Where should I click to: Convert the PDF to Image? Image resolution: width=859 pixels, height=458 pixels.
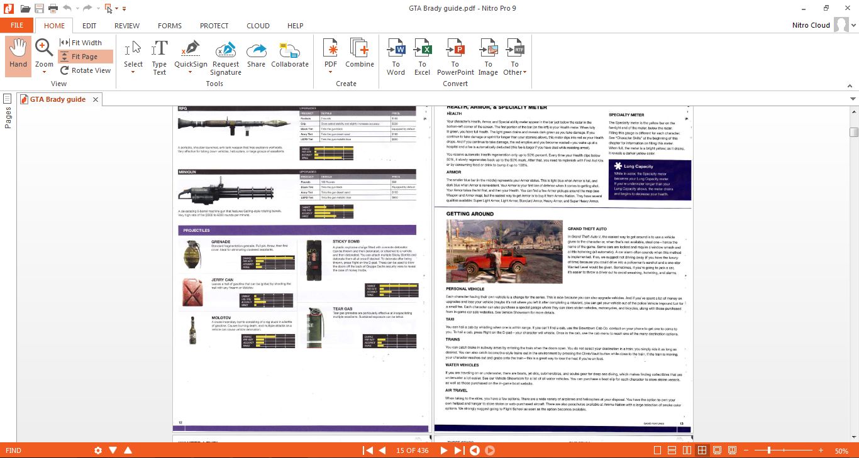tap(488, 57)
